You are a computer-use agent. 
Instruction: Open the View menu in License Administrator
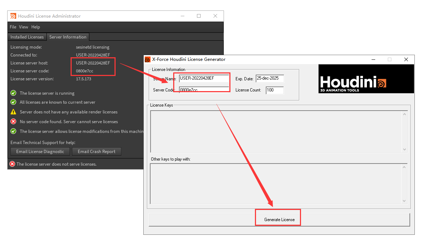[x=23, y=27]
